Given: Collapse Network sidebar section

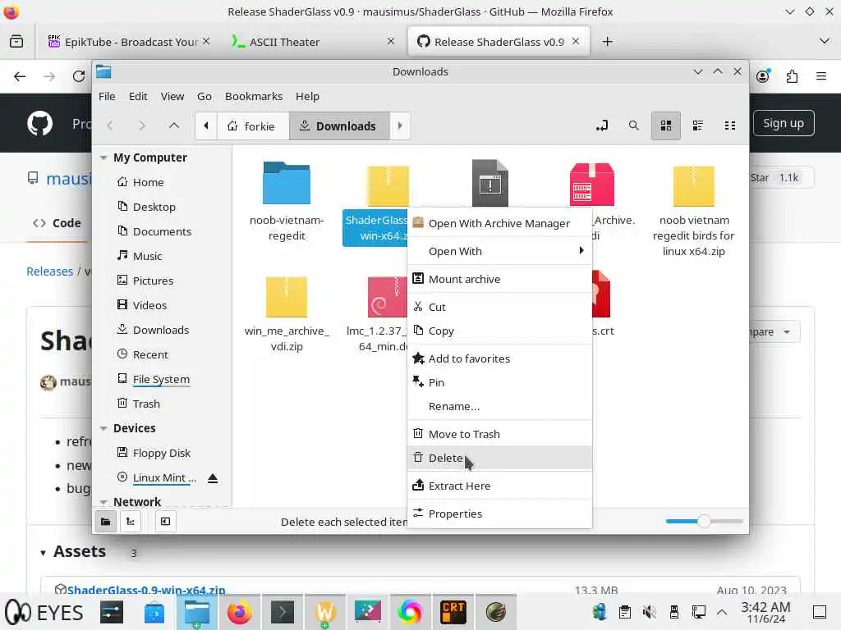Looking at the screenshot, I should pos(103,502).
